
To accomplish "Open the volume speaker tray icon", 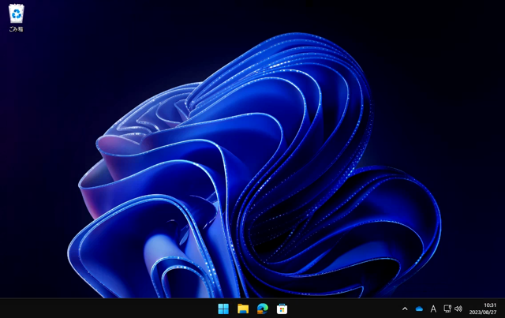I will [x=458, y=309].
